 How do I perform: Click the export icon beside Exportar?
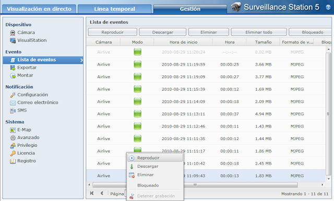point(13,68)
